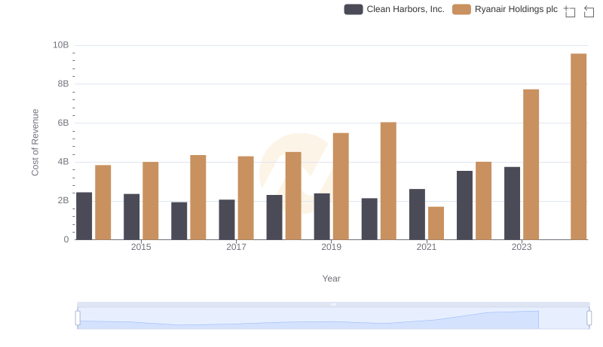This screenshot has height=347, width=603.
Task: Click the 0 y-axis tick label
Action: tap(66, 239)
